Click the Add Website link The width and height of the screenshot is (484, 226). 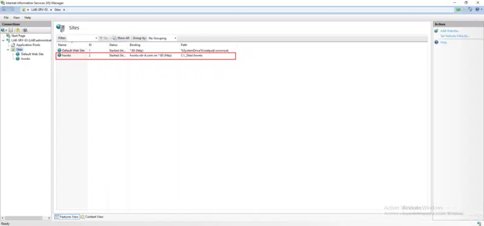pyautogui.click(x=450, y=31)
